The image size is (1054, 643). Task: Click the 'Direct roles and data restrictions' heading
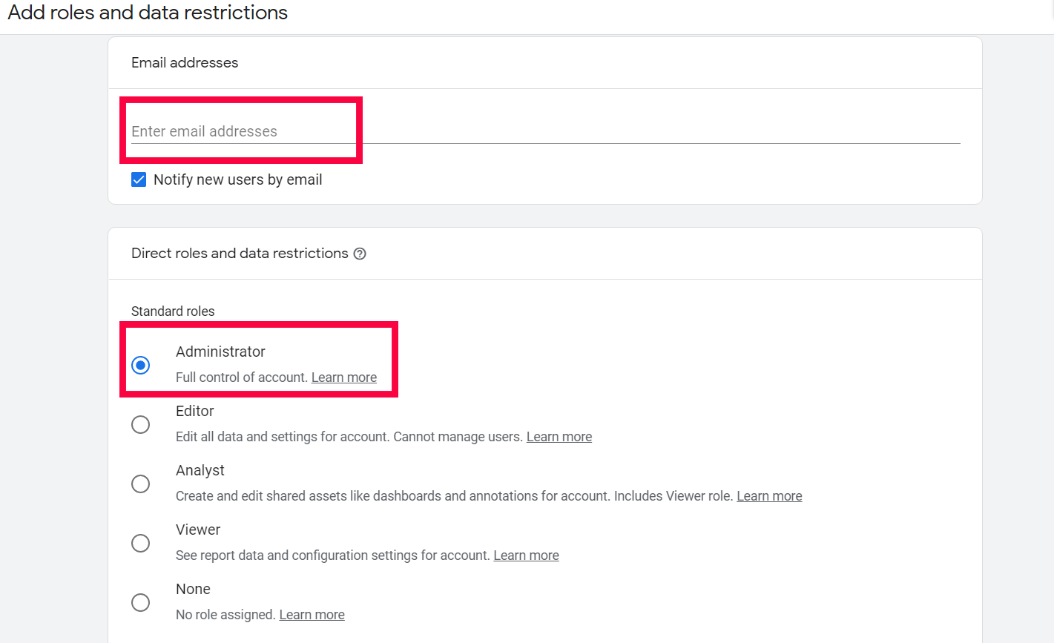240,254
